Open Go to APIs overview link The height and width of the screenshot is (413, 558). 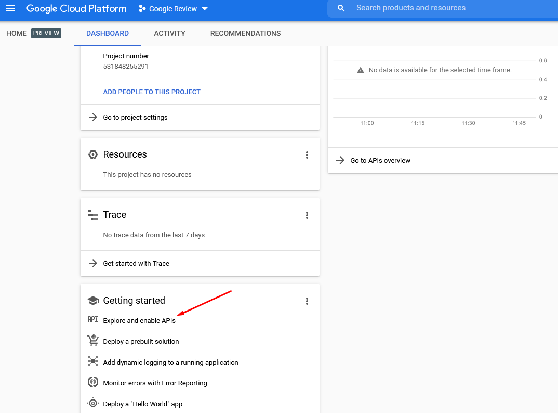[x=380, y=160]
